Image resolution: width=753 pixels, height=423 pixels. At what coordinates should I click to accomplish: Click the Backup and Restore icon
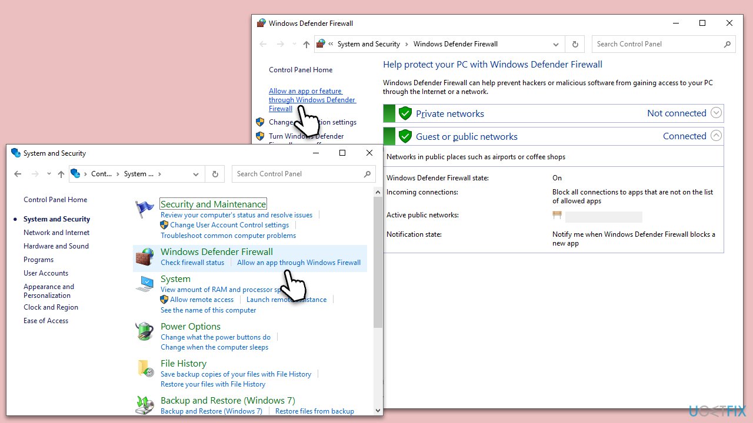tap(145, 405)
